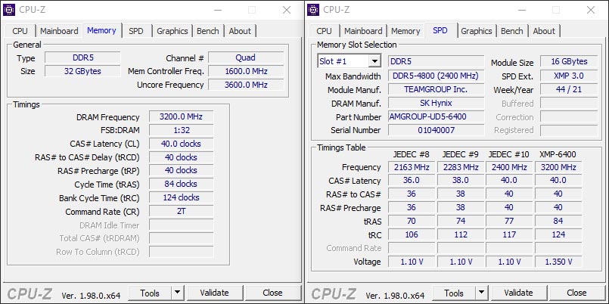The height and width of the screenshot is (304, 609).
Task: Click Max Bandwidth DDR5-4800 (2400 MHz) field
Action: pos(437,76)
